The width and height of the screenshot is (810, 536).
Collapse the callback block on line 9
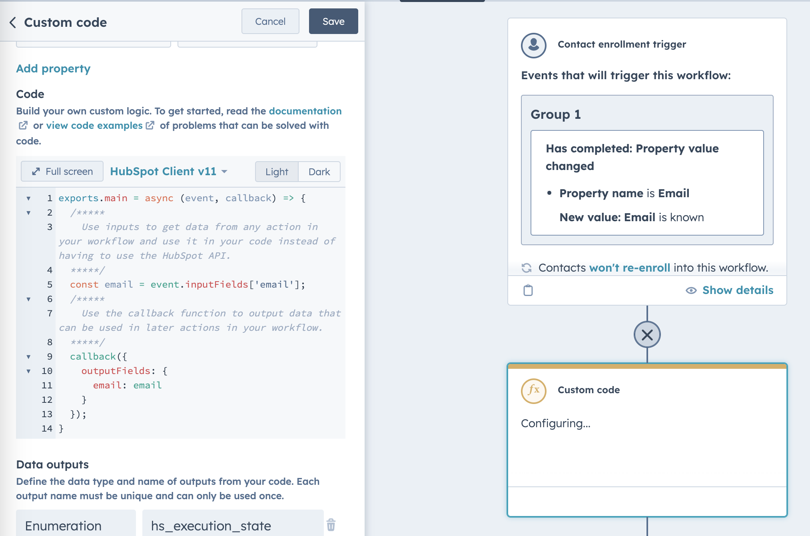(x=28, y=356)
